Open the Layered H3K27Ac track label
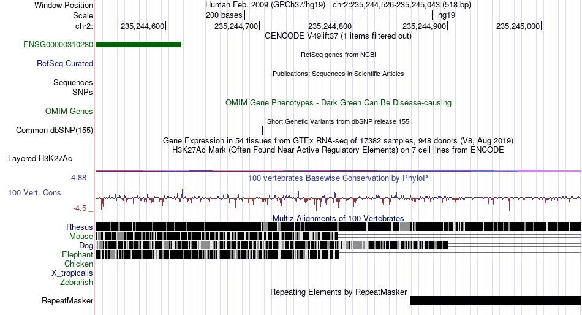This screenshot has height=315, width=582. 40,159
